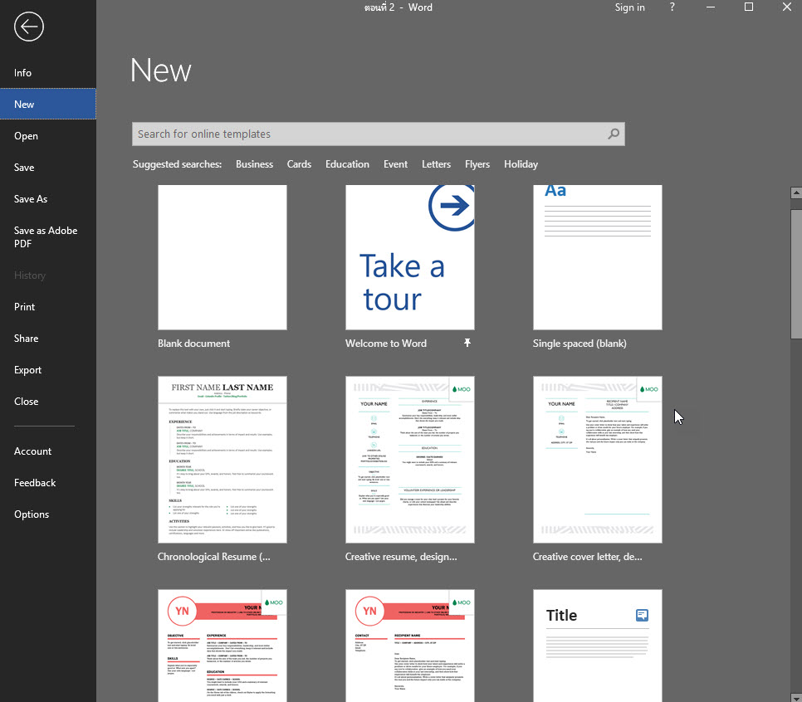
Task: Pick the Creative cover letter template
Action: point(598,460)
